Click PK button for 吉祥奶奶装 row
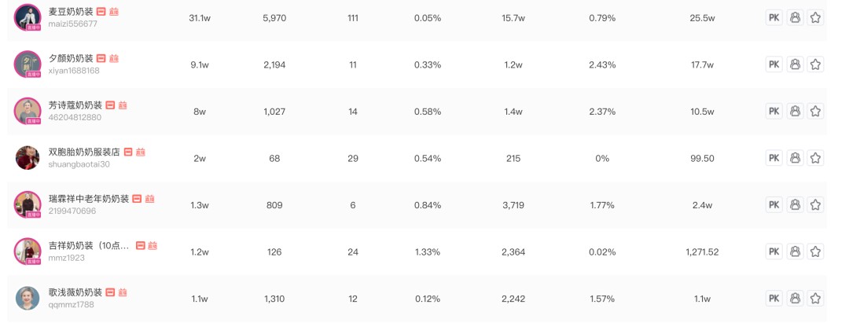The image size is (849, 323). [774, 251]
